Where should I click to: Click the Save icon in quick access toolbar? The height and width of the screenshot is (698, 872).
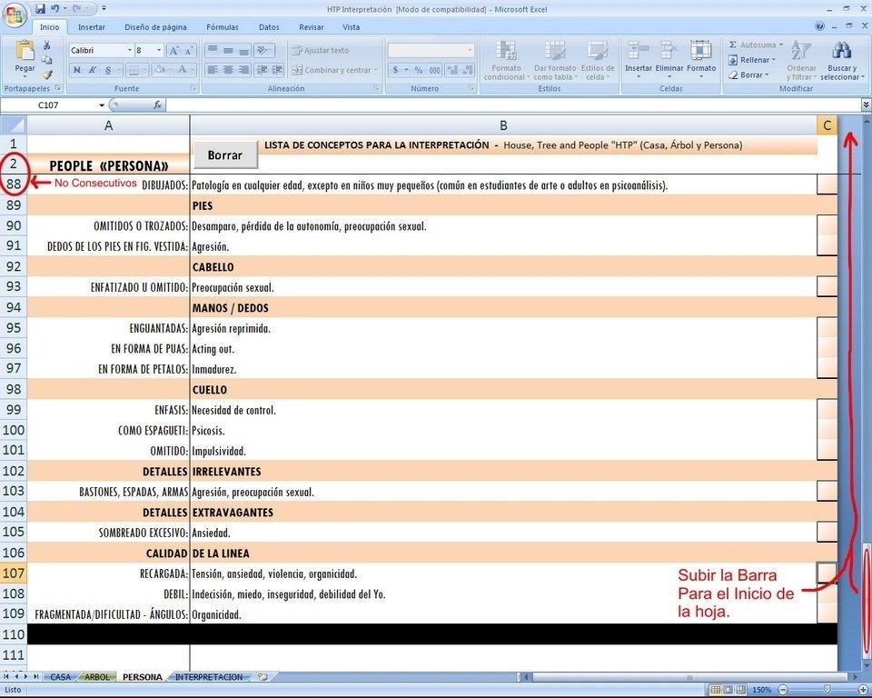(41, 8)
